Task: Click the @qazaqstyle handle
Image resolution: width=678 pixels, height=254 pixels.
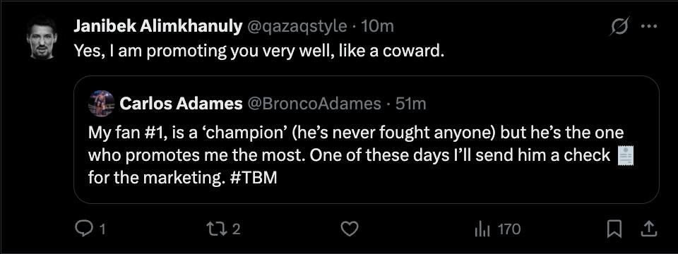Action: pyautogui.click(x=297, y=27)
